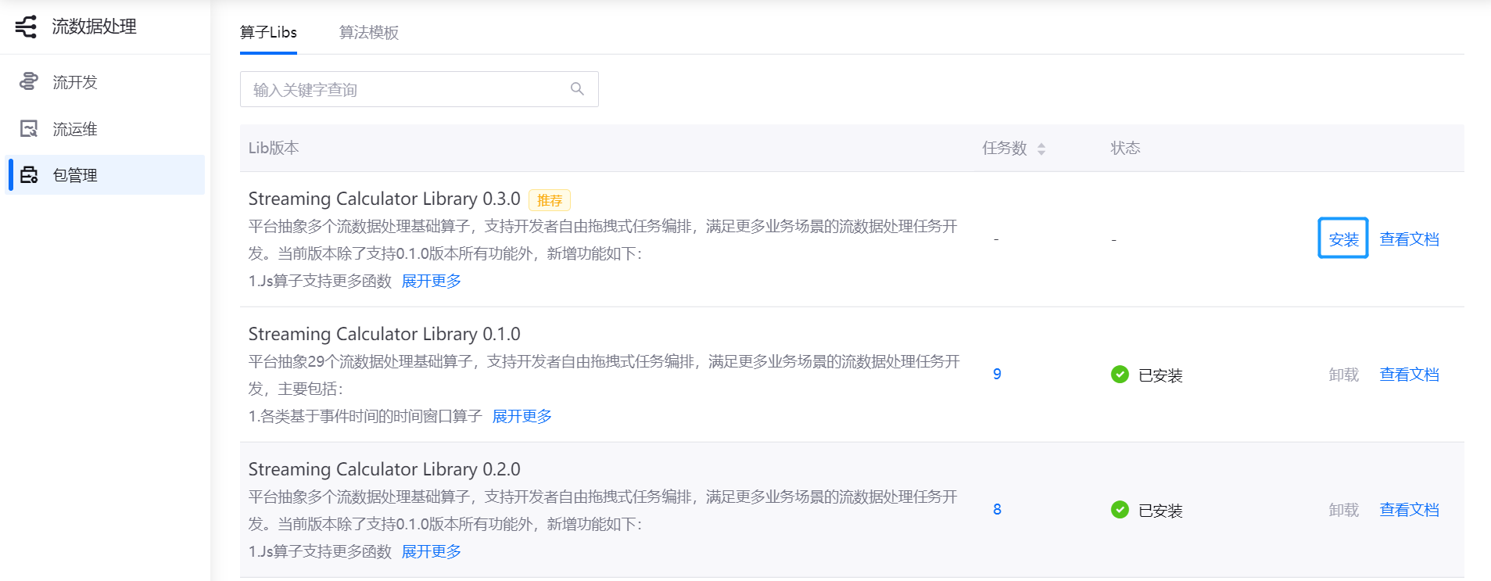Select the 算子Libs tab
The height and width of the screenshot is (581, 1491).
click(268, 33)
